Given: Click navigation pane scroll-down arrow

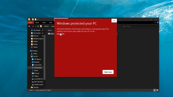Looking at the screenshot, I should coord(44,88).
